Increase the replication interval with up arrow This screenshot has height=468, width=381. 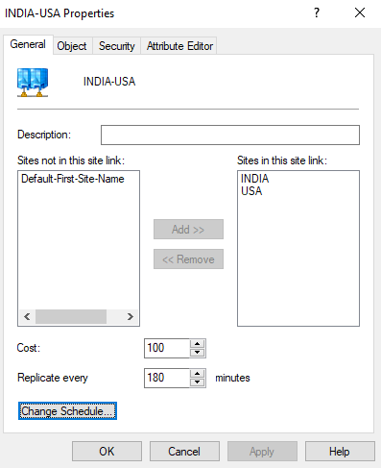pyautogui.click(x=198, y=374)
